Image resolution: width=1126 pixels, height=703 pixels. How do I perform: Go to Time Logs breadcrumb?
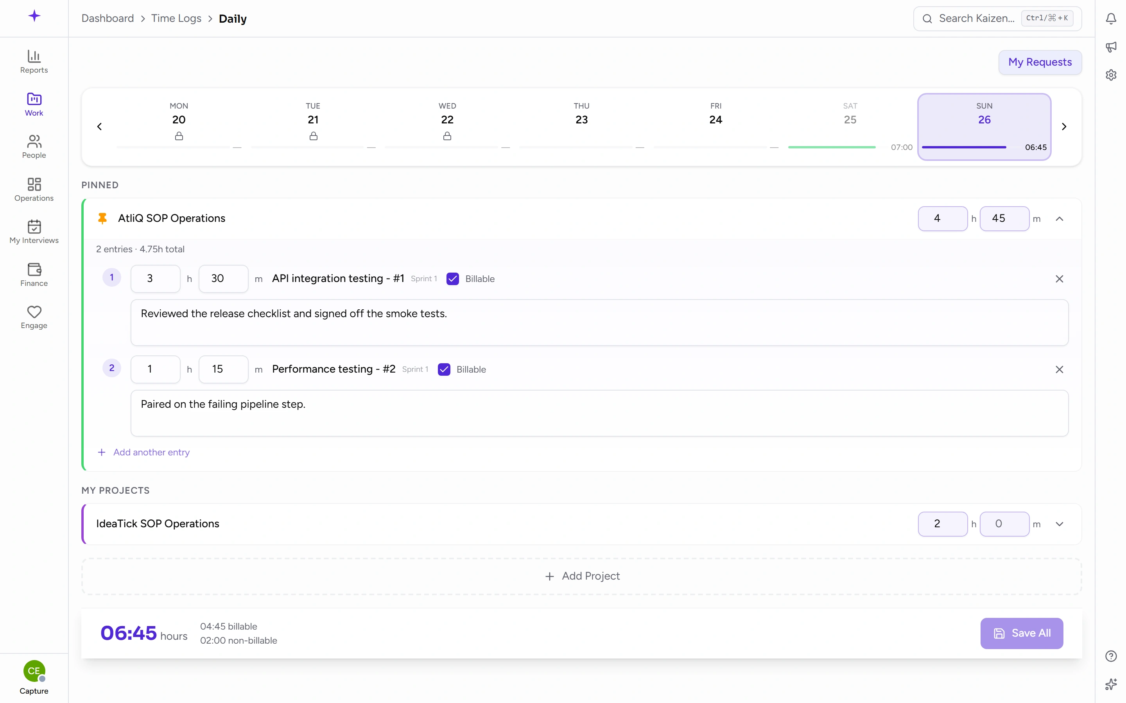pos(176,19)
